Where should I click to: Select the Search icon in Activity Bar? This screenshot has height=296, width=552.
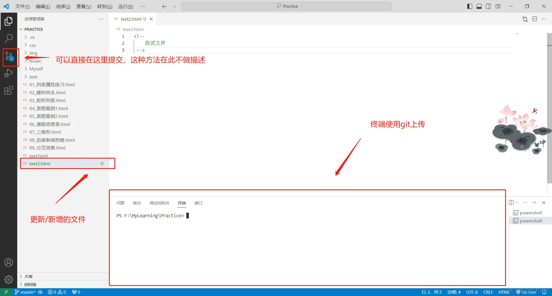click(9, 38)
